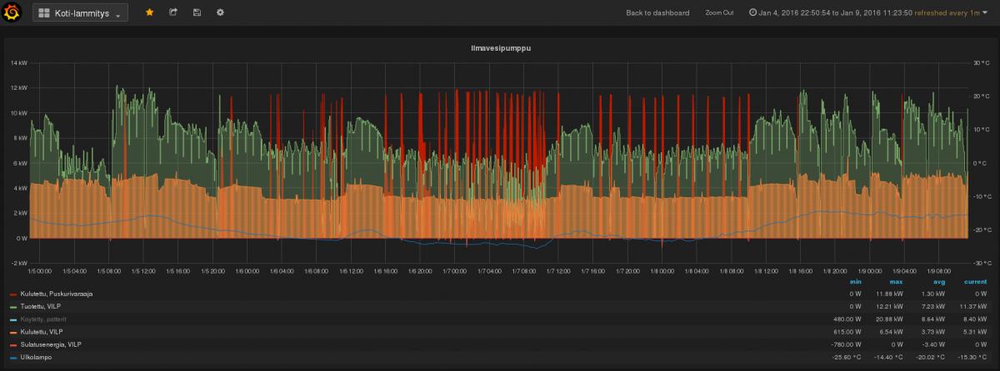Click the share dashboard icon
The height and width of the screenshot is (371, 1000).
tap(173, 12)
